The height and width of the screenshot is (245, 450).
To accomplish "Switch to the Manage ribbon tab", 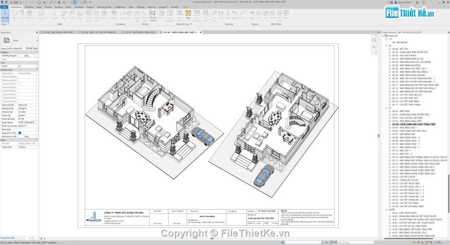I will click(x=140, y=7).
